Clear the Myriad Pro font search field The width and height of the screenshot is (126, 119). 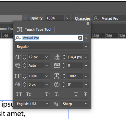tap(80, 38)
